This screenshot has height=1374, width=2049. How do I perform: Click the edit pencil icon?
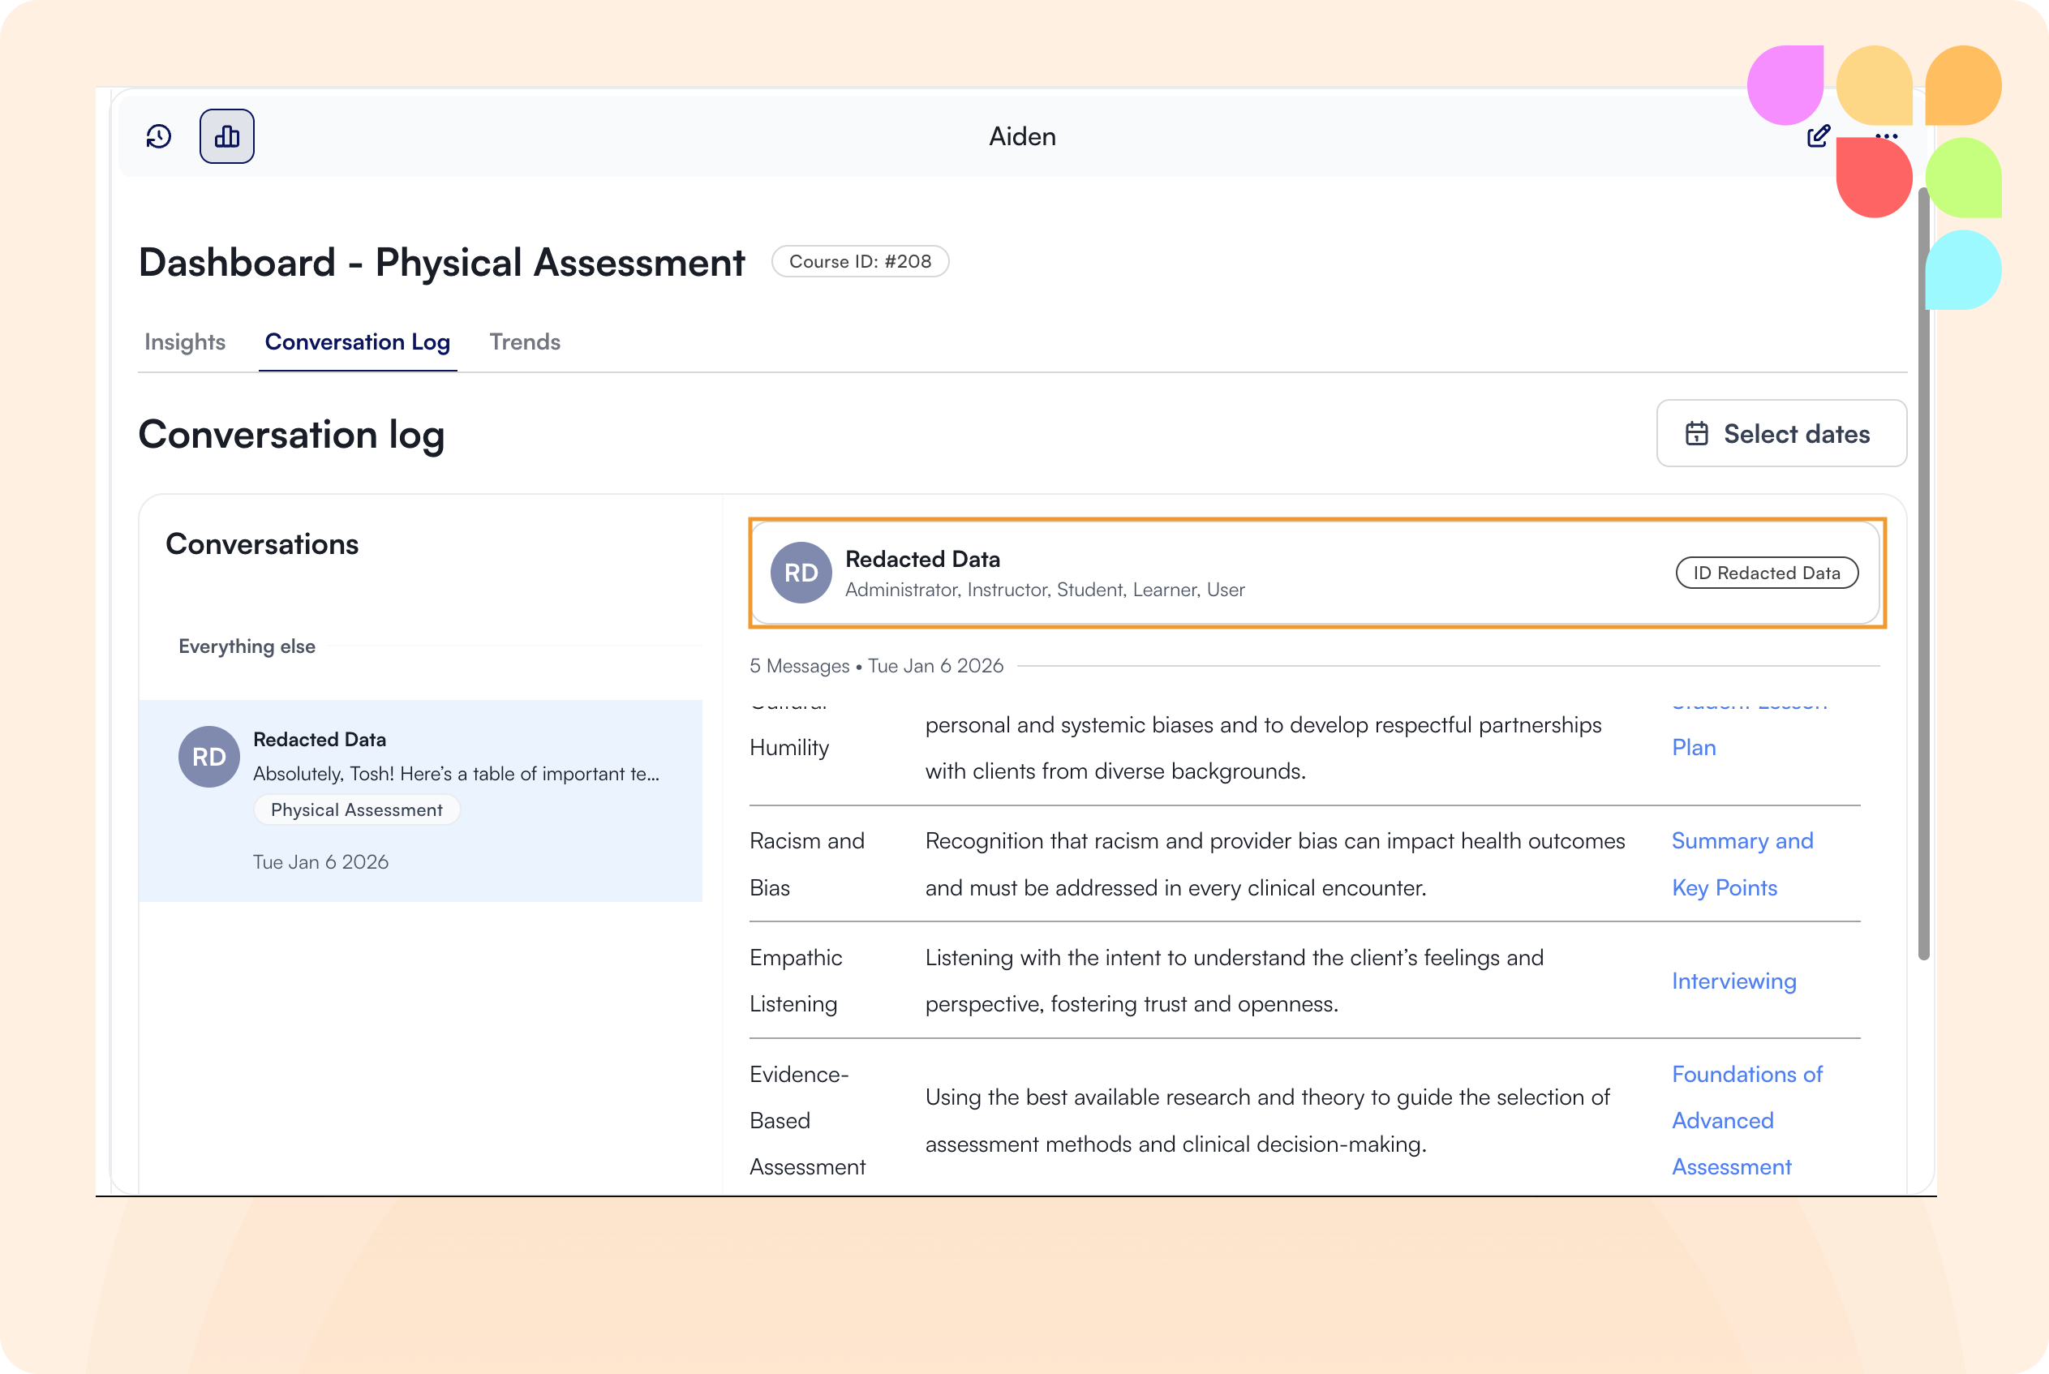1819,135
